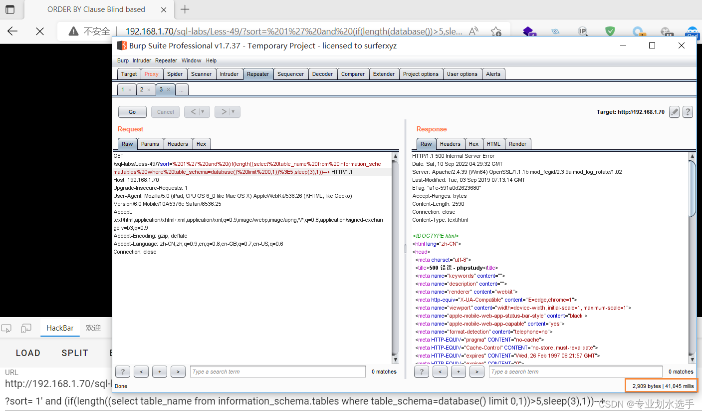Switch Request view to Headers tab
Screen dimensions: 702x414
pyautogui.click(x=178, y=144)
